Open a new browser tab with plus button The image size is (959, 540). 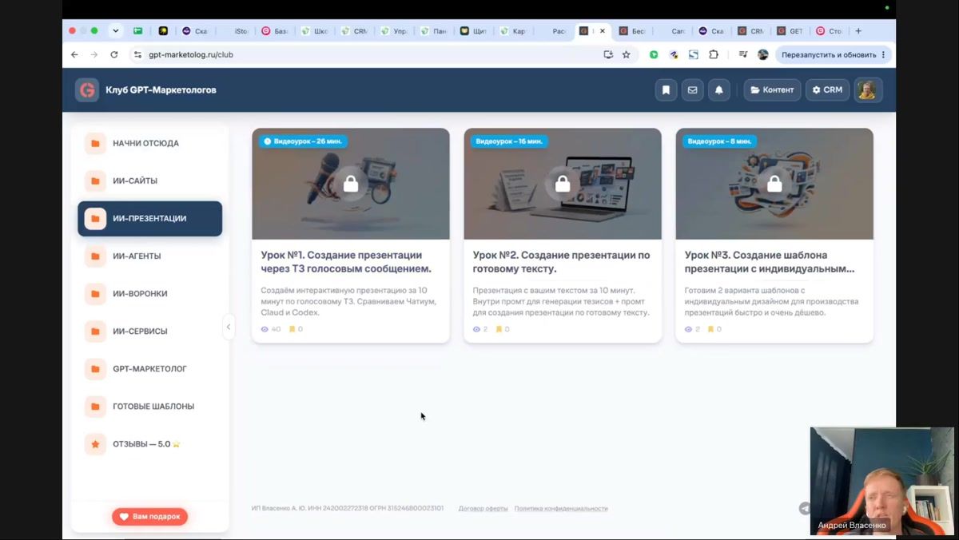858,31
